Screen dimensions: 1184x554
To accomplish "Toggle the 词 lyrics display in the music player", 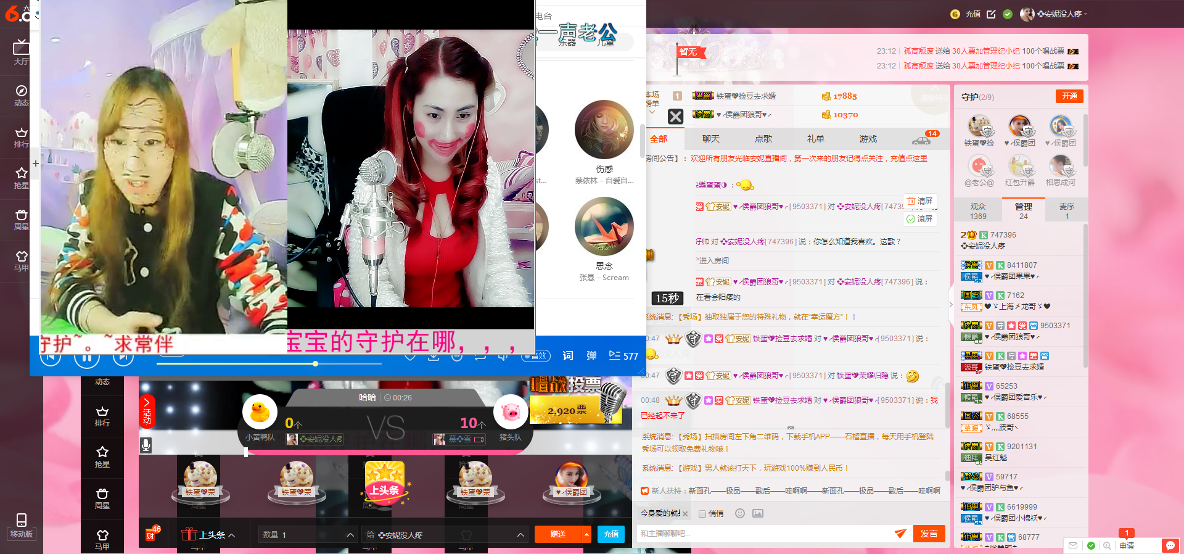I will [x=568, y=356].
